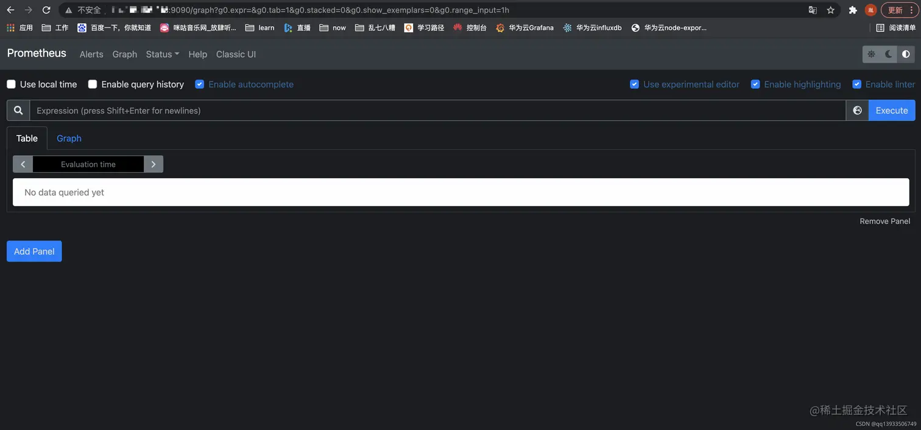The image size is (921, 430).
Task: Click the Add Panel button
Action: click(x=34, y=251)
